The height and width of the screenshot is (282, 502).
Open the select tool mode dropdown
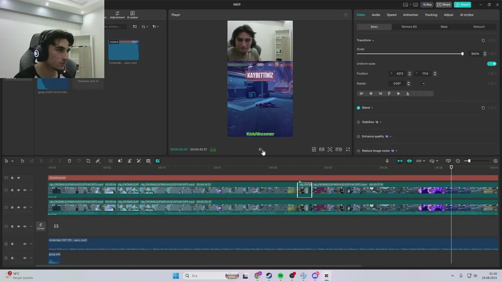click(13, 161)
